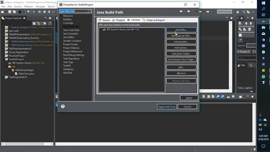The width and height of the screenshot is (270, 152).
Task: Click pause icon in Eclipse toolbar
Action: 45,12
